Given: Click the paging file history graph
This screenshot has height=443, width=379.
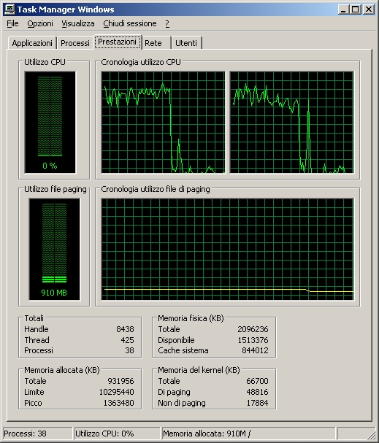Looking at the screenshot, I should pyautogui.click(x=227, y=249).
